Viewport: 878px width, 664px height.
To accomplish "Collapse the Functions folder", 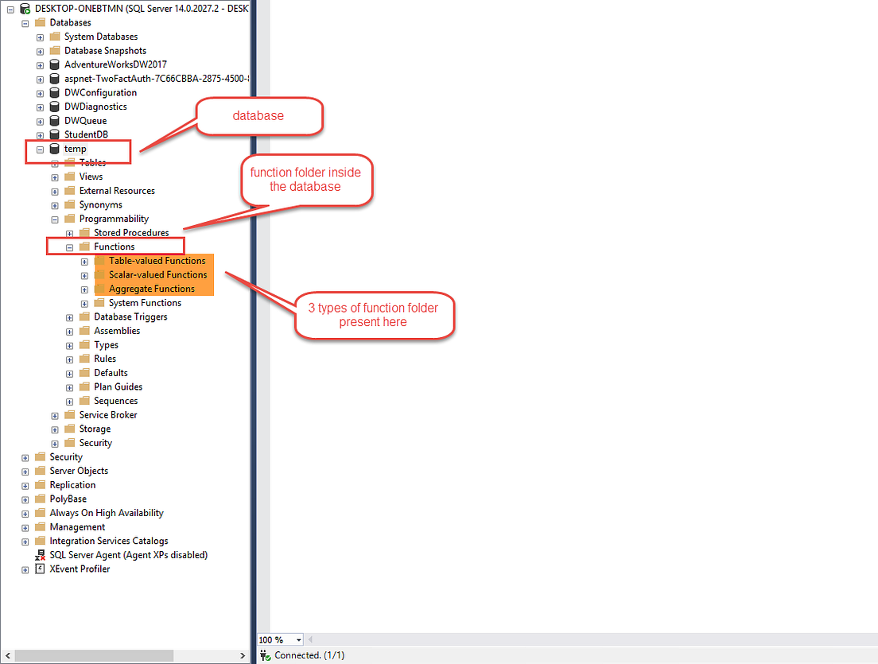I will coord(69,247).
